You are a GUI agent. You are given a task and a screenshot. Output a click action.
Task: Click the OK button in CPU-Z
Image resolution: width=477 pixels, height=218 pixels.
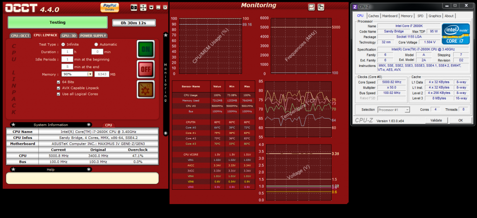[x=461, y=120]
